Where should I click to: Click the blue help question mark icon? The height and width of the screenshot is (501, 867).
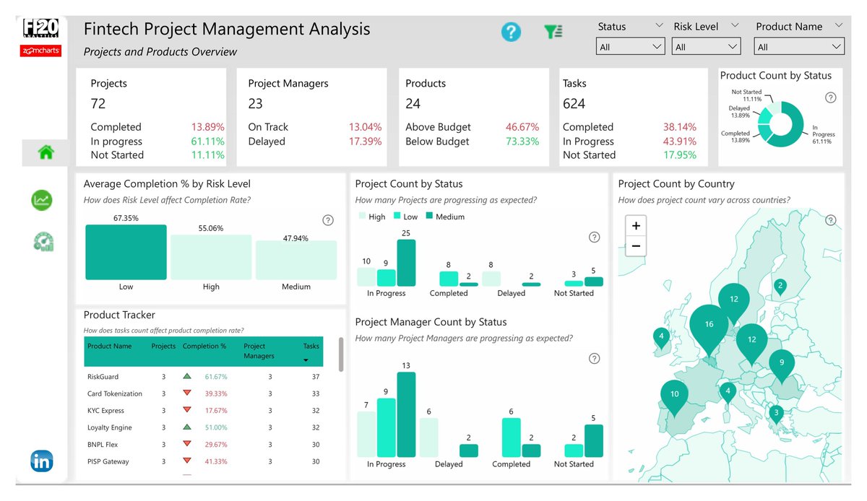point(511,32)
